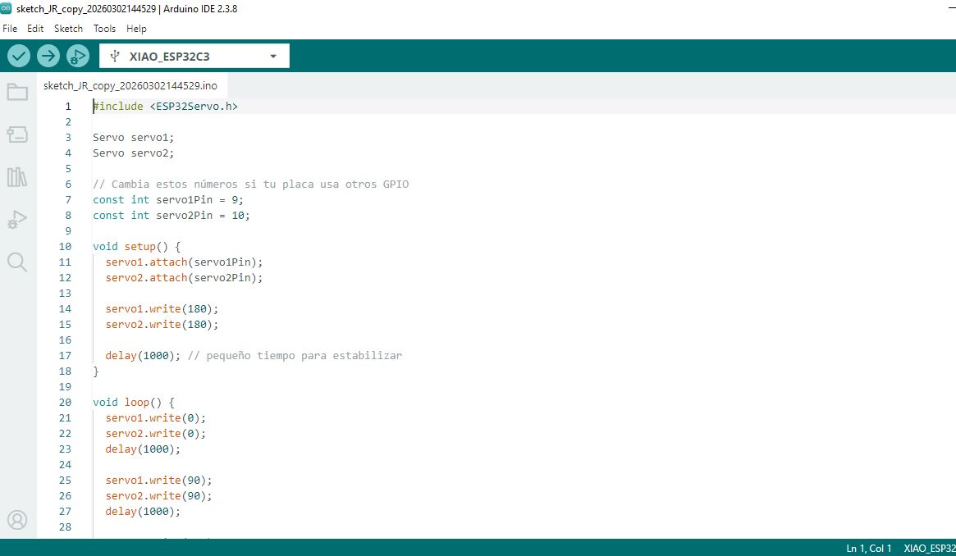Open the Debug sidebar panel

tap(17, 220)
